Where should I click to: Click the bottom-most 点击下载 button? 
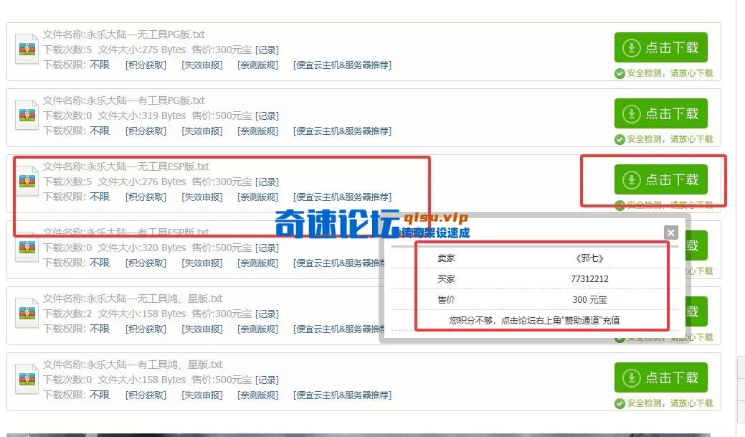(660, 377)
